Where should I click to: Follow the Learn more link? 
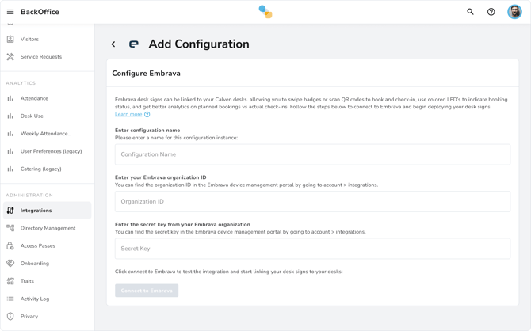128,114
